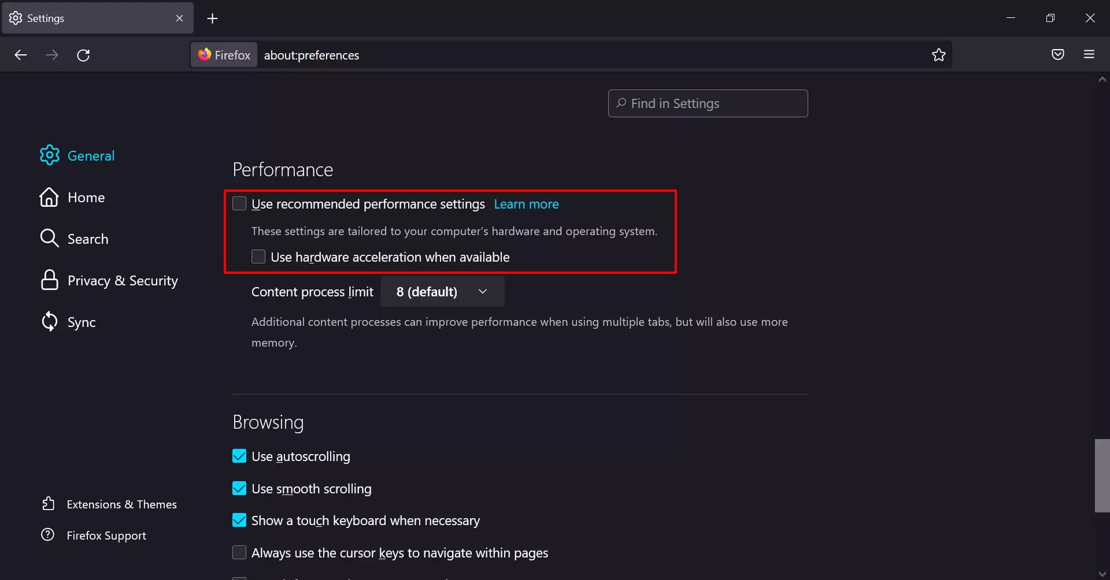
Task: Click the Find in Settings search field
Action: (x=708, y=103)
